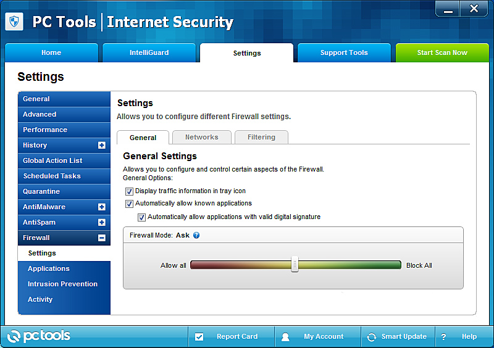
Task: Expand the AntiSpam section plus icon
Action: pos(101,222)
